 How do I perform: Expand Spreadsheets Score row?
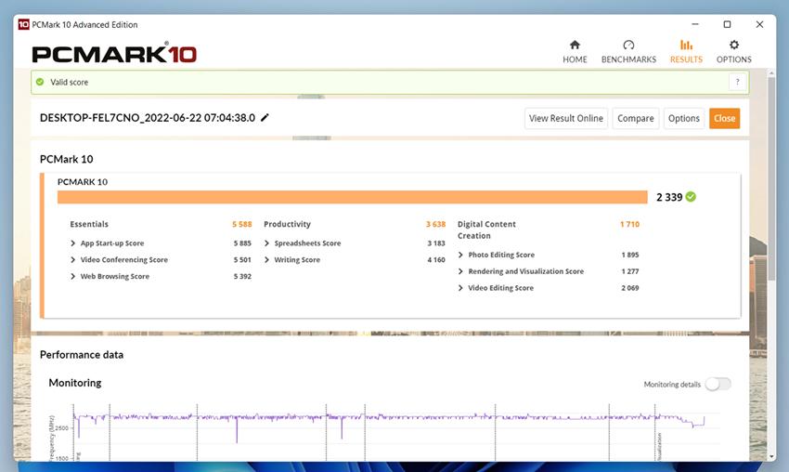tap(267, 243)
